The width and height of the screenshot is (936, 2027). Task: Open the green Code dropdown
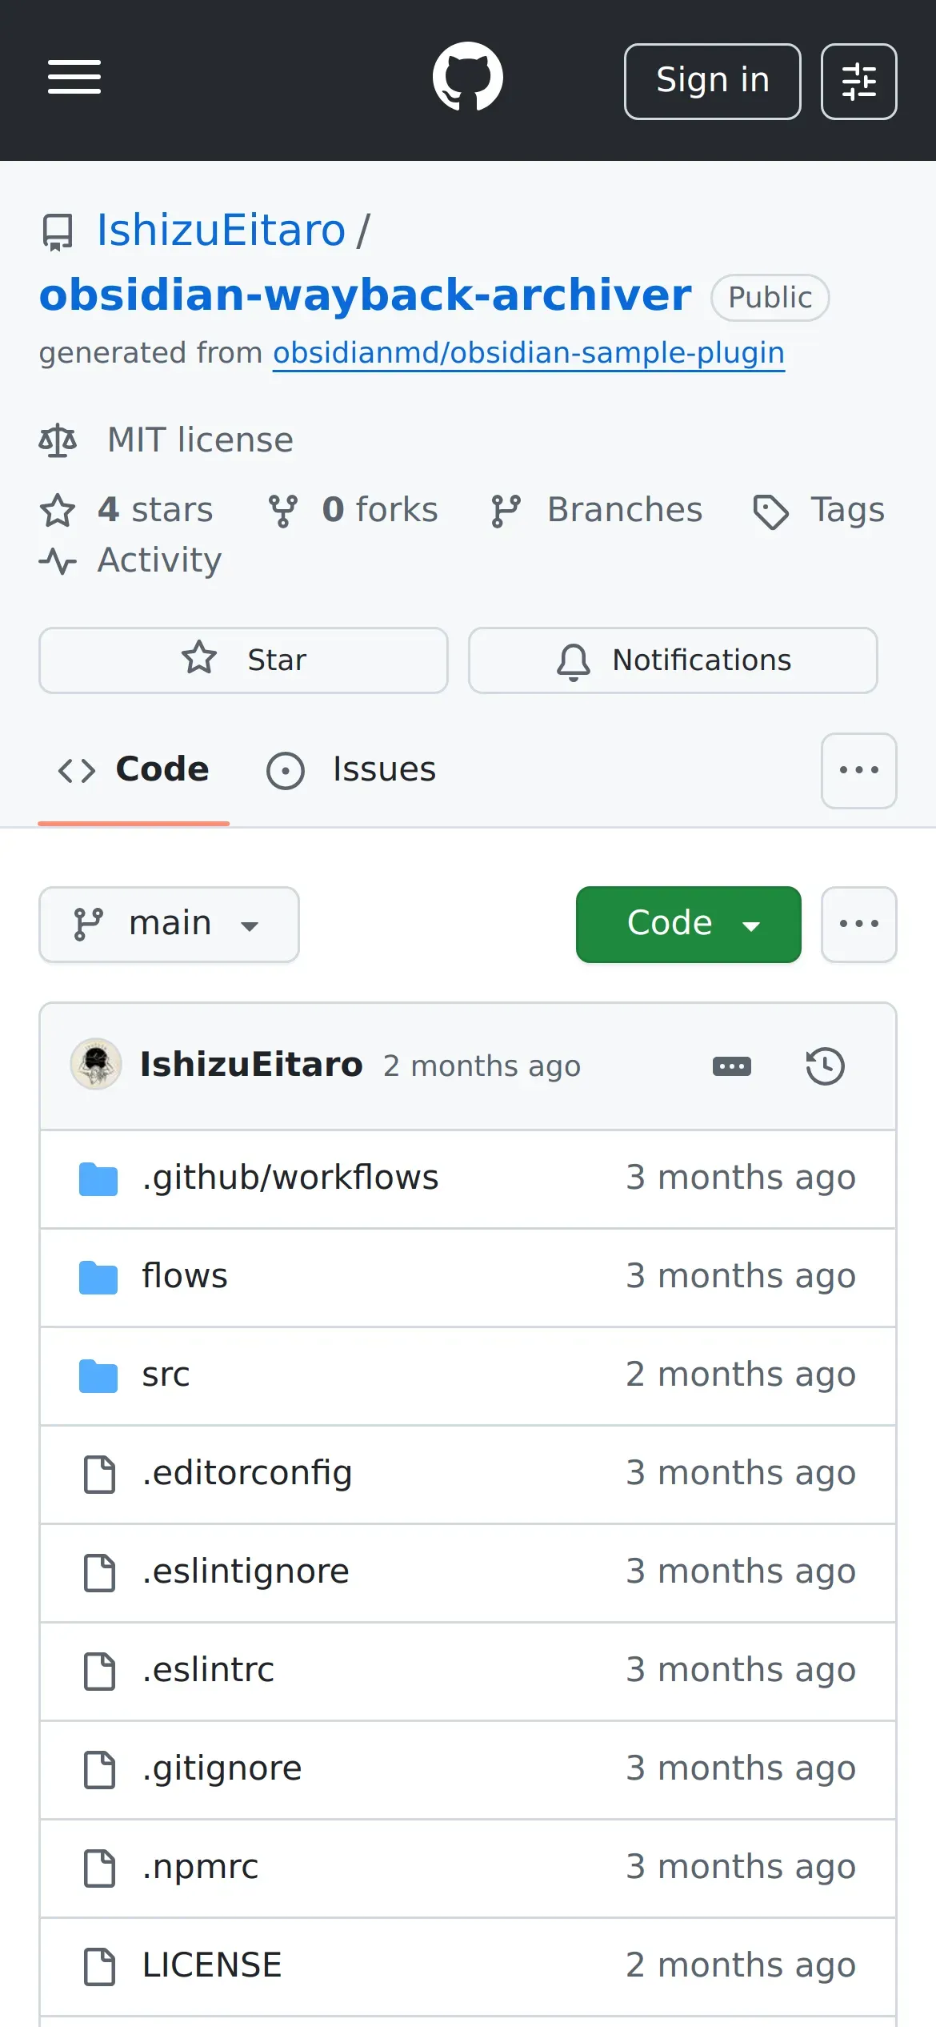688,924
